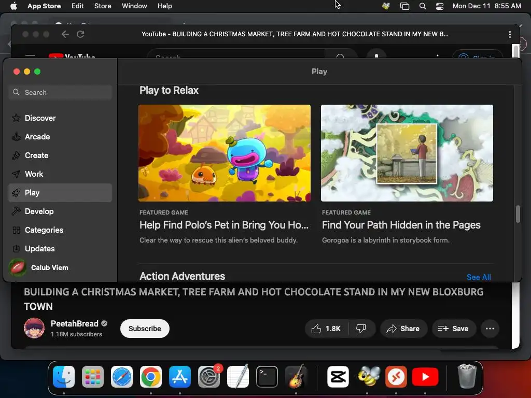Open more actions for the YouTube video

click(490, 329)
